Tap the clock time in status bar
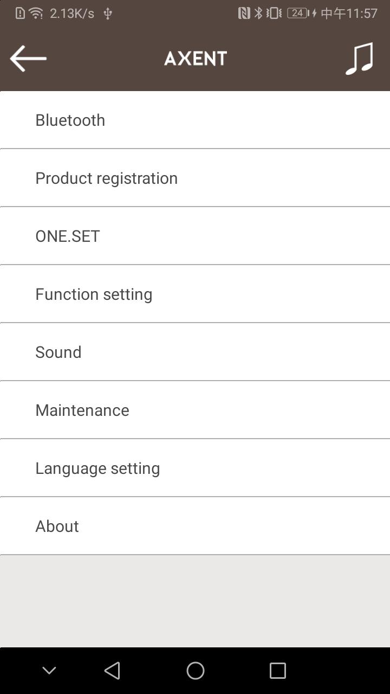This screenshot has height=694, width=390. click(349, 13)
